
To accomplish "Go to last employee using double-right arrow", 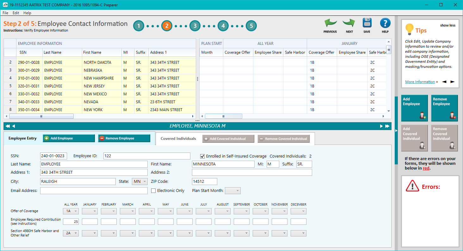I will [387, 126].
